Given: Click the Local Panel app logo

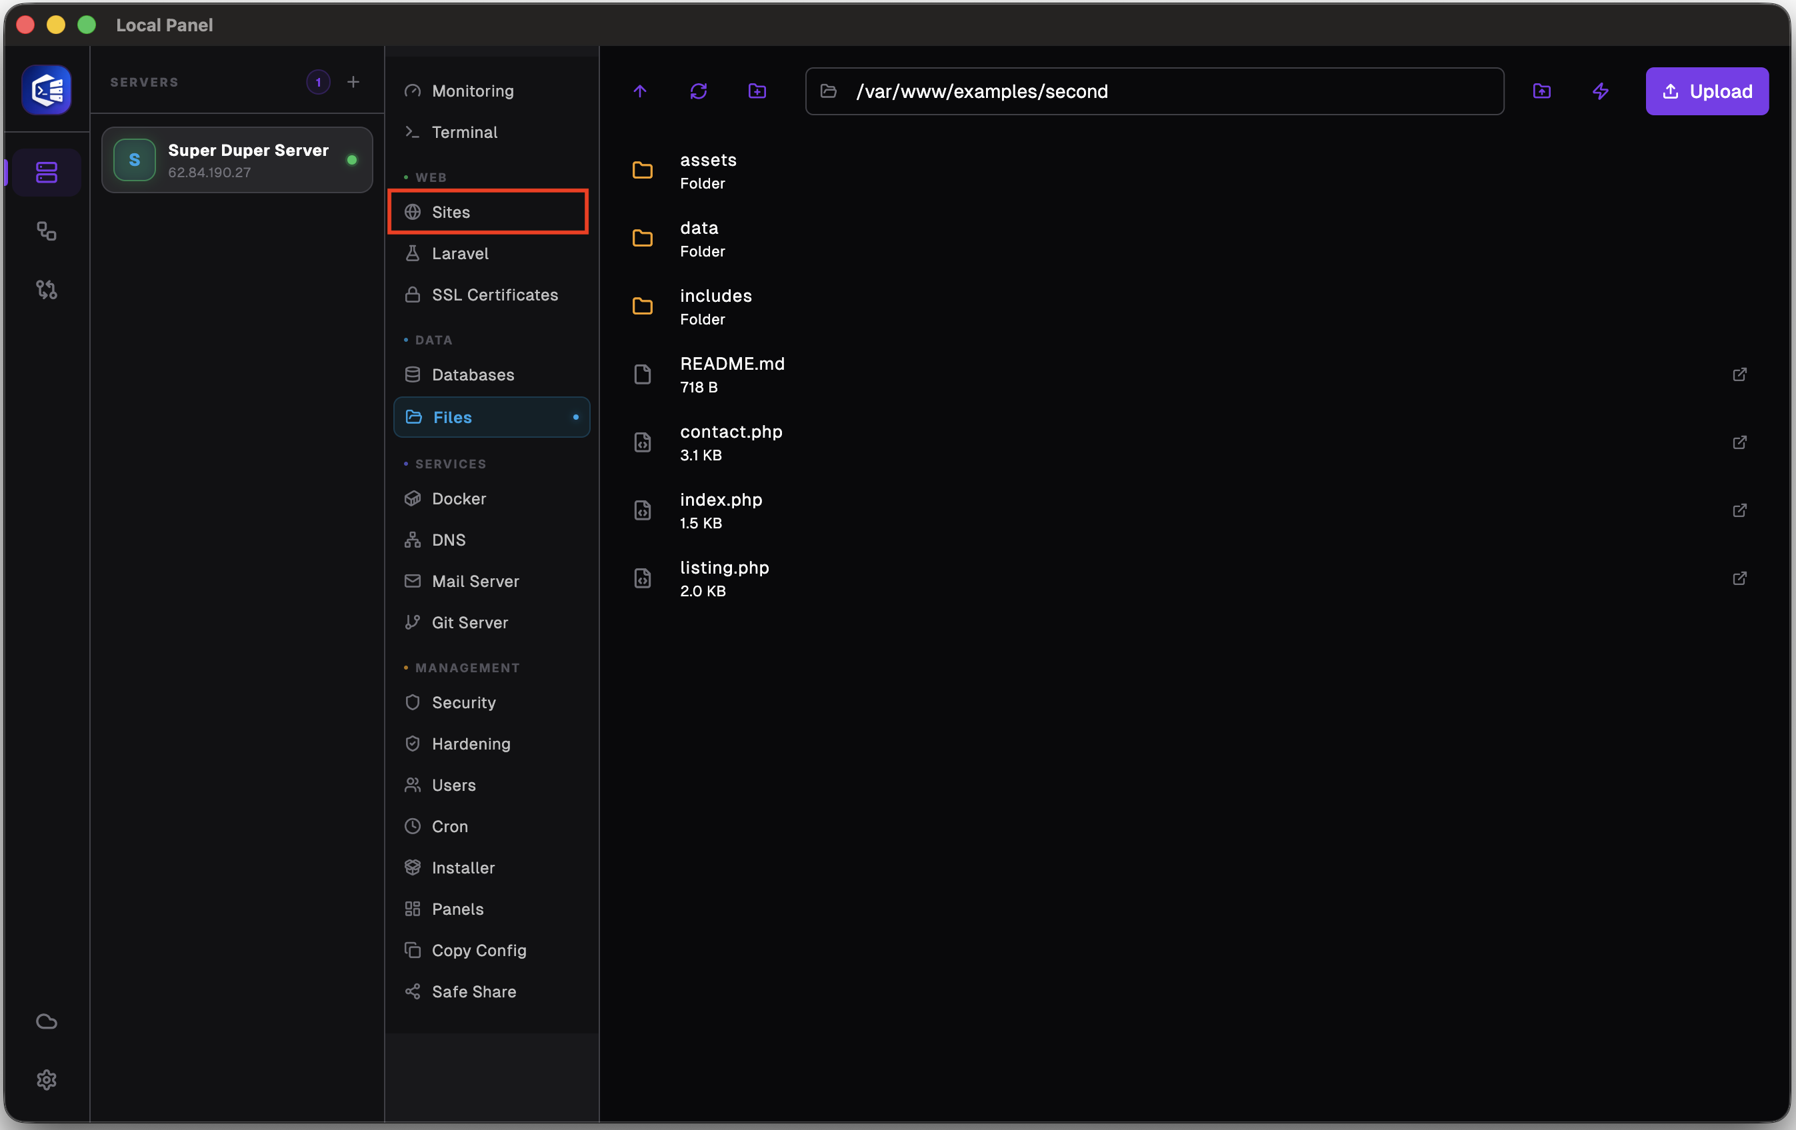Looking at the screenshot, I should pos(46,90).
